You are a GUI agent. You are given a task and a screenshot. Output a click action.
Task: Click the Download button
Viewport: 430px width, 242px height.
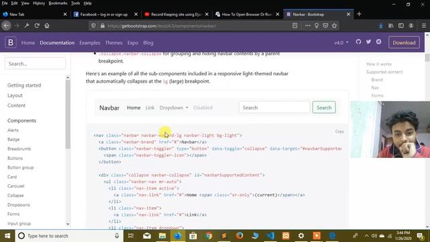(404, 42)
